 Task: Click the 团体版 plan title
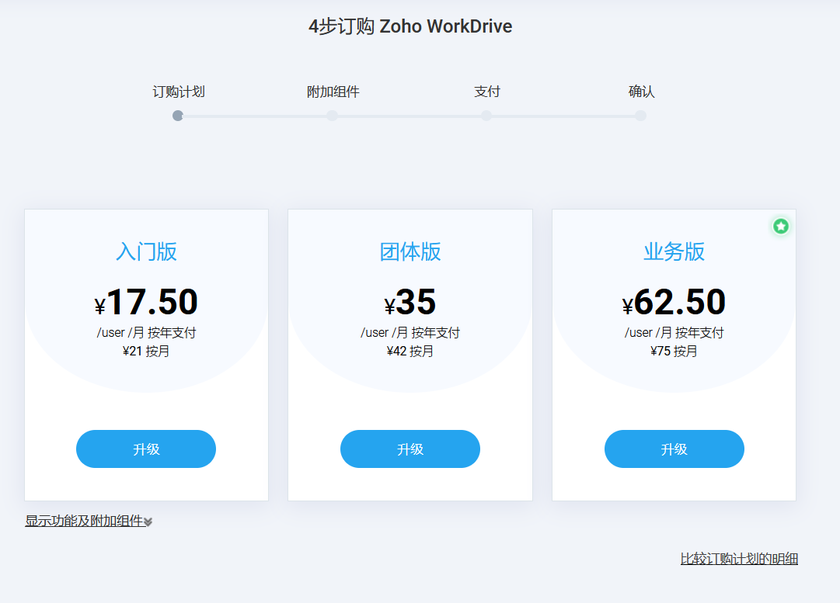point(410,251)
